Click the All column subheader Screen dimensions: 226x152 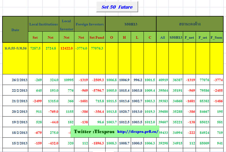tap(163, 38)
